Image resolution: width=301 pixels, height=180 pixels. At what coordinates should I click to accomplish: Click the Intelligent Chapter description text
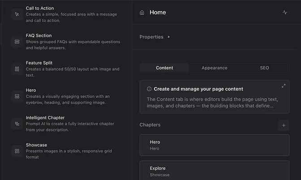coord(70,127)
